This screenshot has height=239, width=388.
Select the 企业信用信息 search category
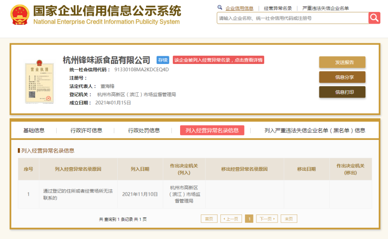click(x=239, y=8)
